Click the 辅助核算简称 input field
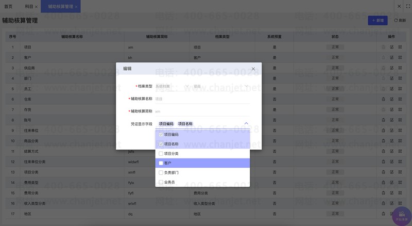This screenshot has width=412, height=226. pos(202,111)
